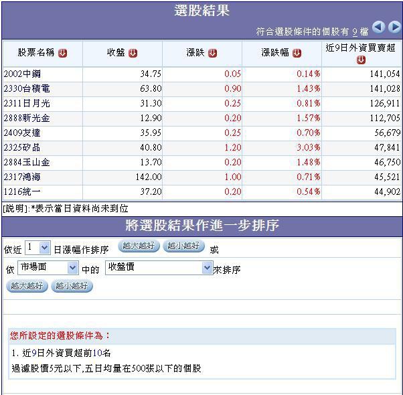Image resolution: width=403 pixels, height=395 pixels.
Task: Click 符合選股條件的個股有 9 檔 text
Action: click(312, 32)
